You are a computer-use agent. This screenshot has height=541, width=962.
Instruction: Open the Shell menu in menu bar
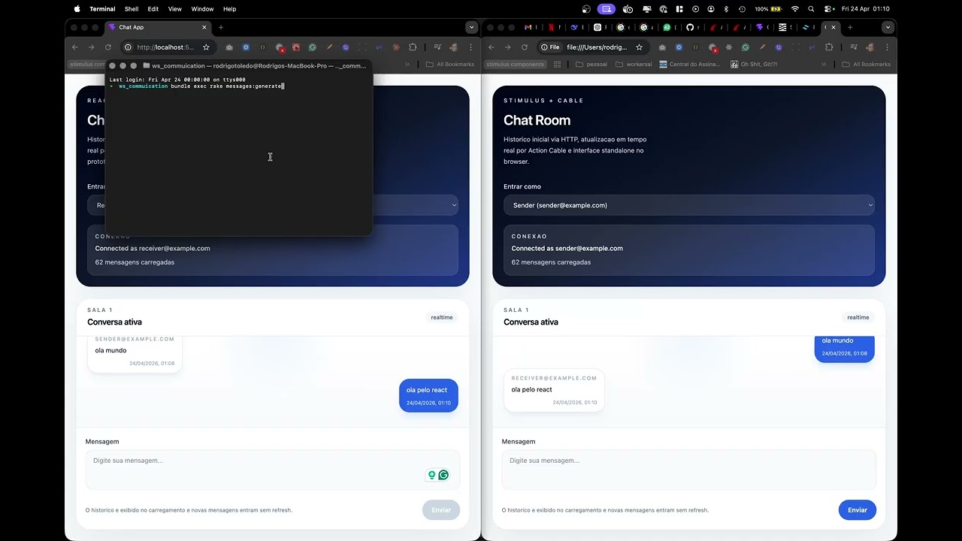point(132,9)
